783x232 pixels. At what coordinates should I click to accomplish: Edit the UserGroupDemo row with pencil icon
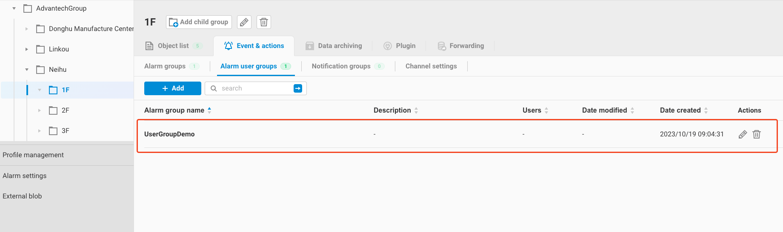click(x=743, y=134)
